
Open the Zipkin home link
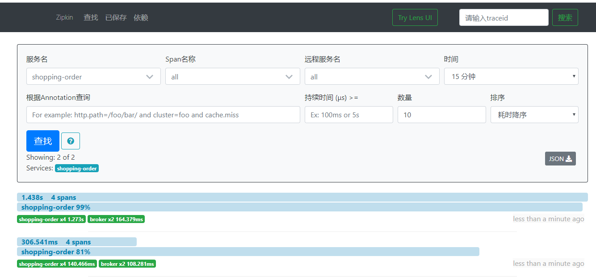(x=64, y=17)
